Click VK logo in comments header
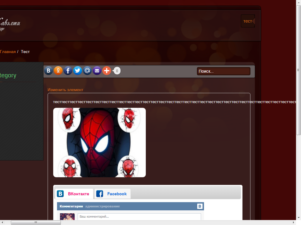 coord(200,206)
